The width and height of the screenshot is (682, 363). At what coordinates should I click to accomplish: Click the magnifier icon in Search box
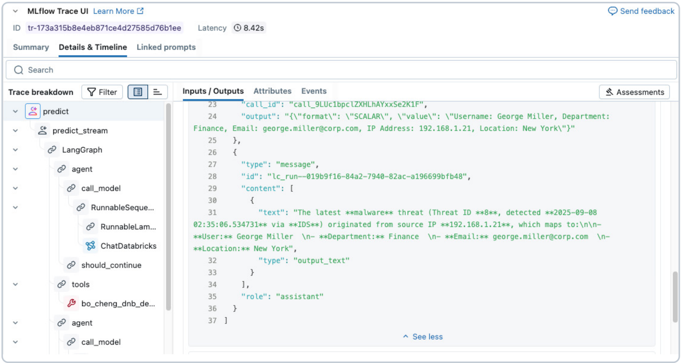click(x=19, y=70)
